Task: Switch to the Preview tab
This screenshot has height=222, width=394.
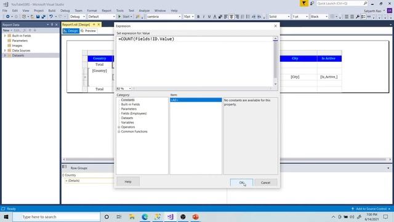Action: [89, 31]
